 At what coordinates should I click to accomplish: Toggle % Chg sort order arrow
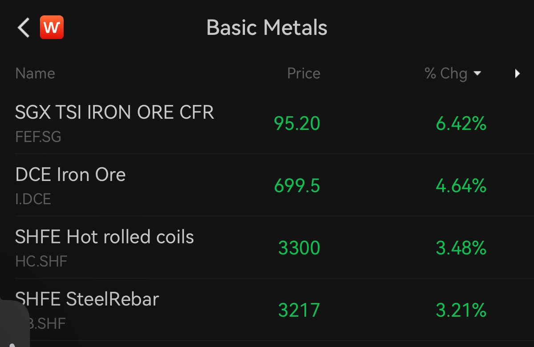477,74
